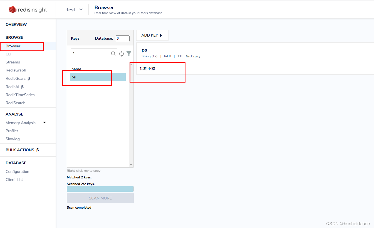Open Memory Analysis item
The width and height of the screenshot is (374, 228).
point(21,123)
